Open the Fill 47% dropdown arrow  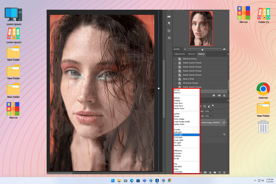pos(212,116)
